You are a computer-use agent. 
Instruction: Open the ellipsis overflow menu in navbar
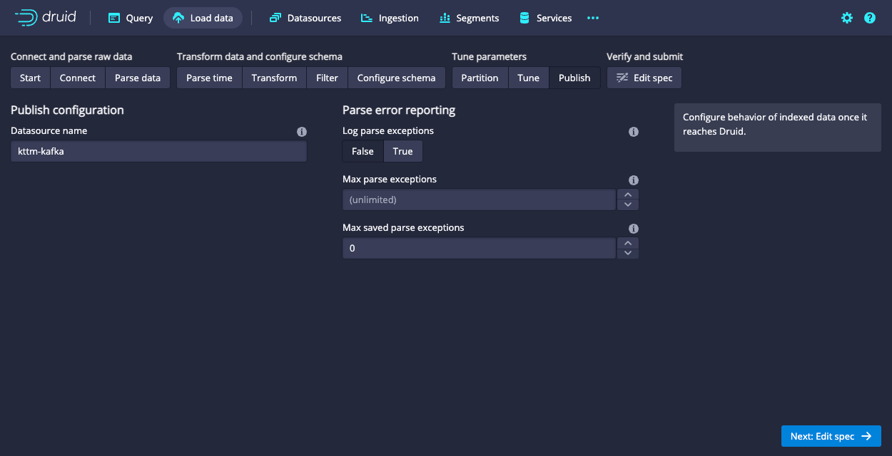coord(592,18)
